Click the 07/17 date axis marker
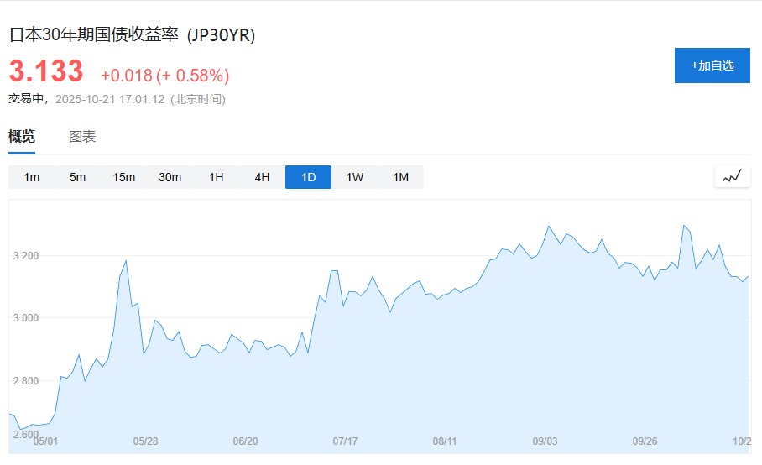Image resolution: width=762 pixels, height=465 pixels. (x=346, y=441)
